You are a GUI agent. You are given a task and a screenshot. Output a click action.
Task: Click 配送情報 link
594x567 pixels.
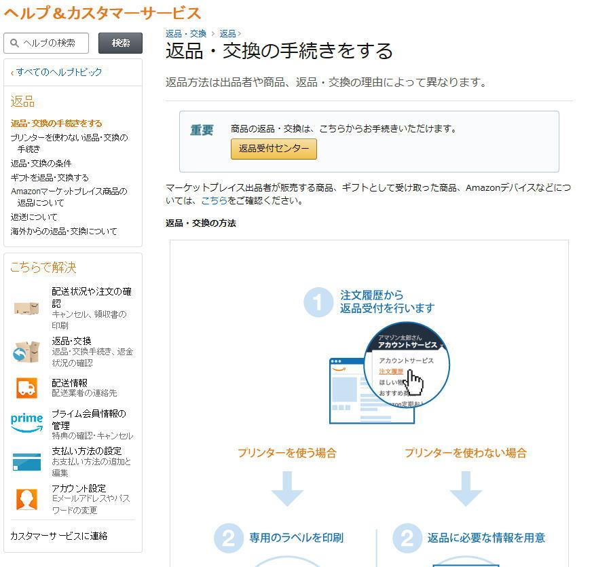(x=70, y=383)
